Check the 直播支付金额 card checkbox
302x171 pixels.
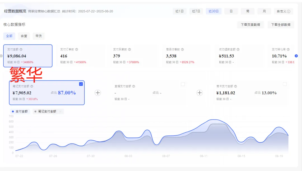pyautogui.click(x=183, y=84)
